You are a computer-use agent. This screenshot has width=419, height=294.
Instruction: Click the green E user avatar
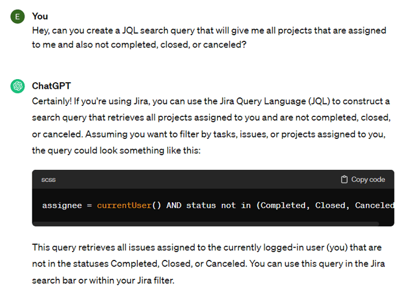(x=18, y=16)
